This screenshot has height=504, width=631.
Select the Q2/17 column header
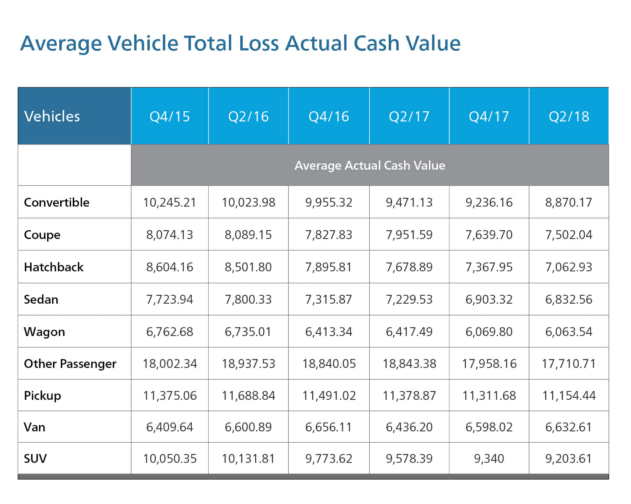pyautogui.click(x=409, y=116)
